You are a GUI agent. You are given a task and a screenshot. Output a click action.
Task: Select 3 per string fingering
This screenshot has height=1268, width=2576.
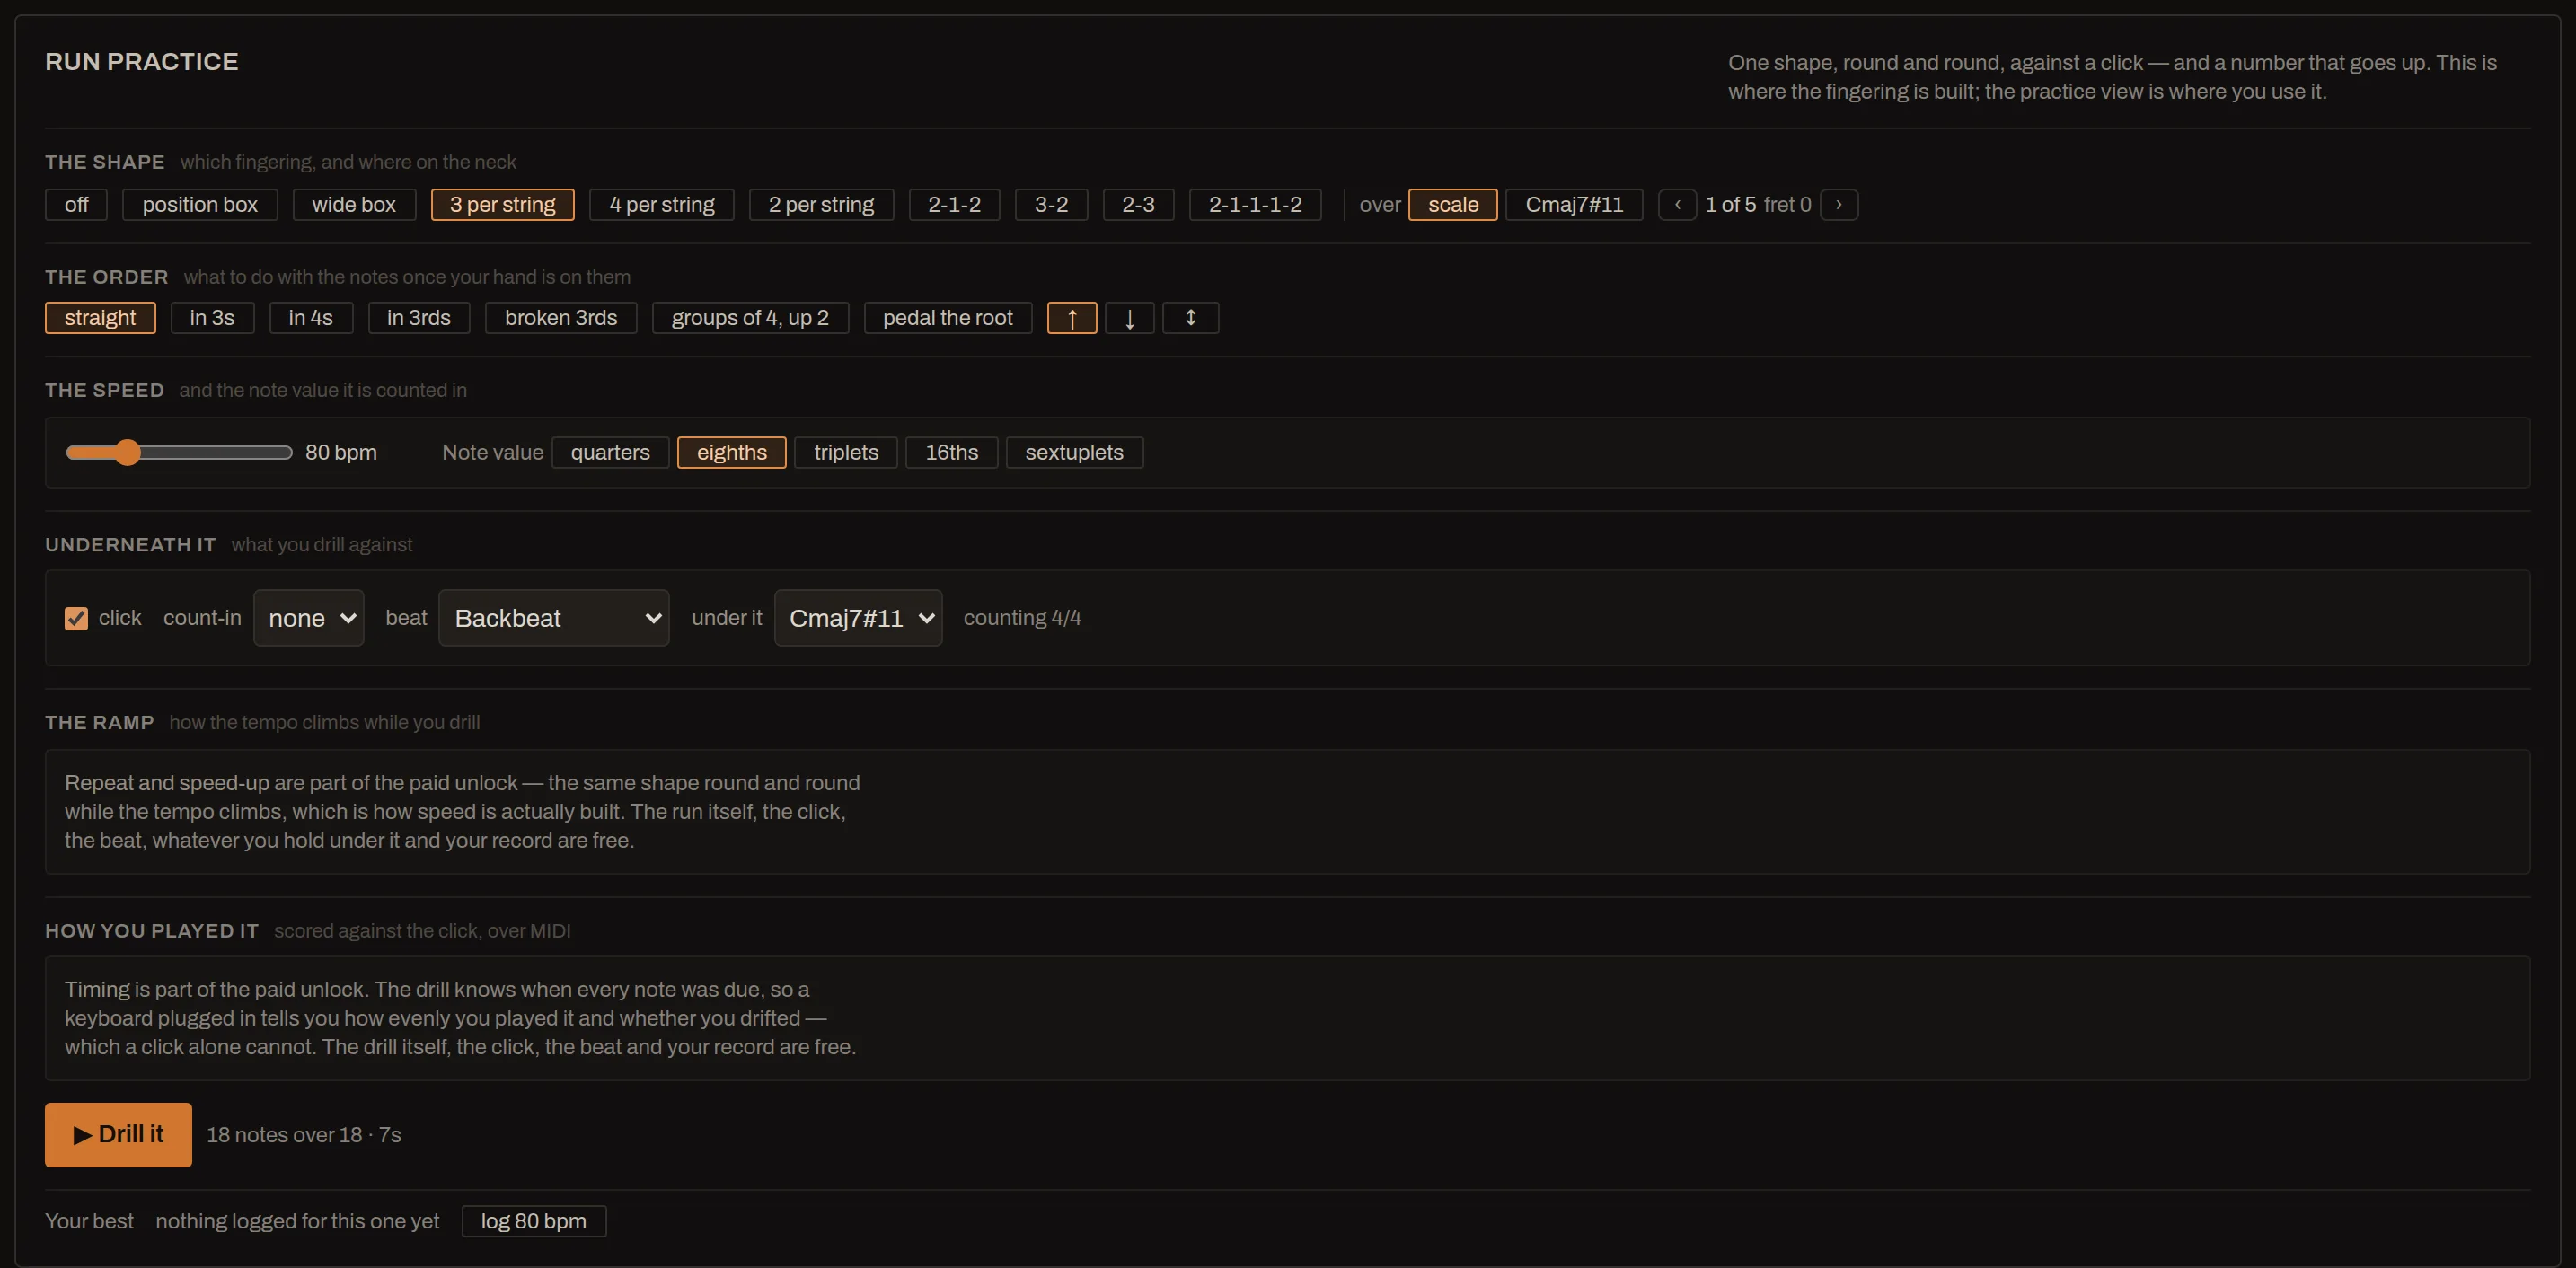[503, 204]
